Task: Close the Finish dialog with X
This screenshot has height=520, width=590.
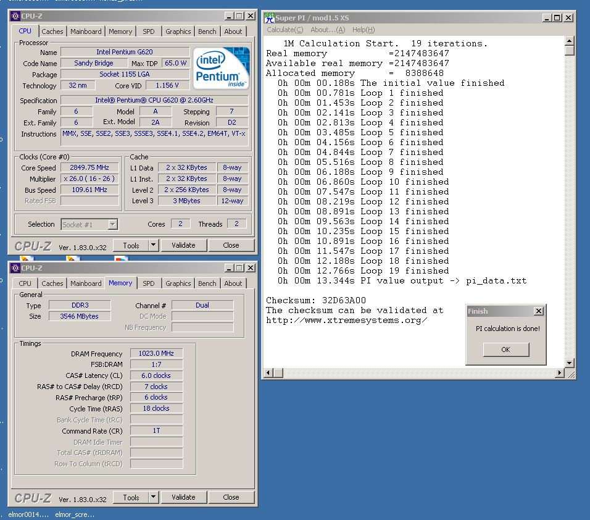Action: tap(539, 311)
